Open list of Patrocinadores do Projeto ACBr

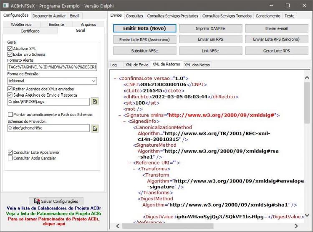54,214
